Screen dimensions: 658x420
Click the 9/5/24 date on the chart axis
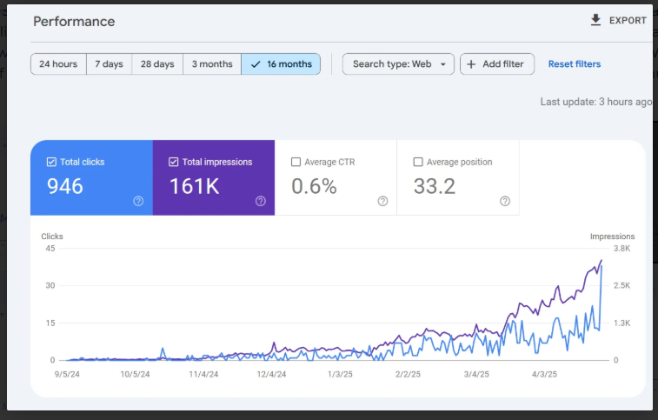click(x=67, y=374)
